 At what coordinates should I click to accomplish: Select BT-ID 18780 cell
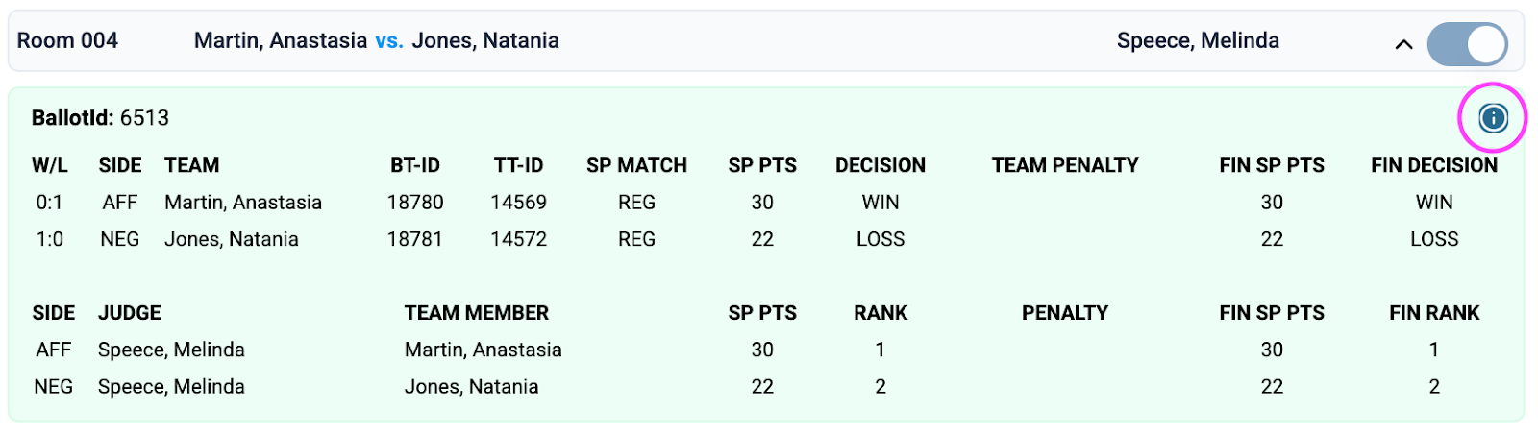pyautogui.click(x=415, y=203)
